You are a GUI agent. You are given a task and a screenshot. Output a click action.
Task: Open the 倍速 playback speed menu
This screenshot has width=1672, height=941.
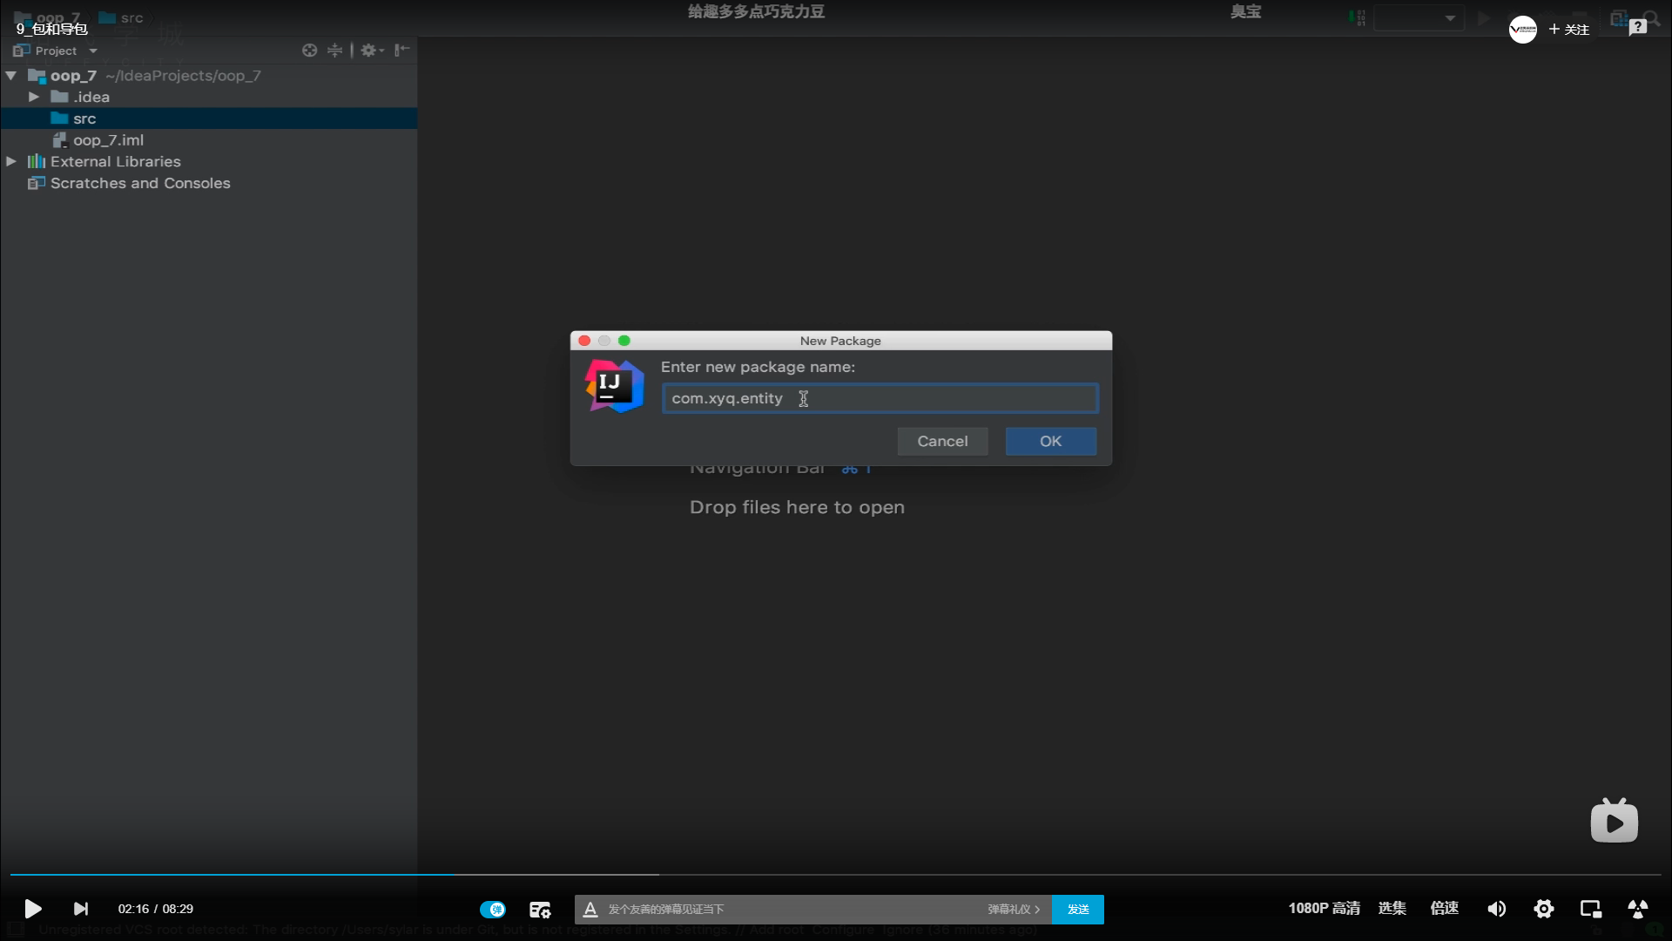1444,908
